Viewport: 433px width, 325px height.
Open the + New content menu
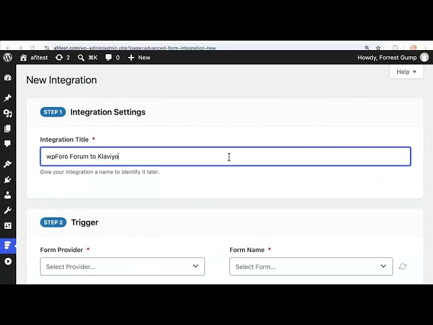pos(139,58)
